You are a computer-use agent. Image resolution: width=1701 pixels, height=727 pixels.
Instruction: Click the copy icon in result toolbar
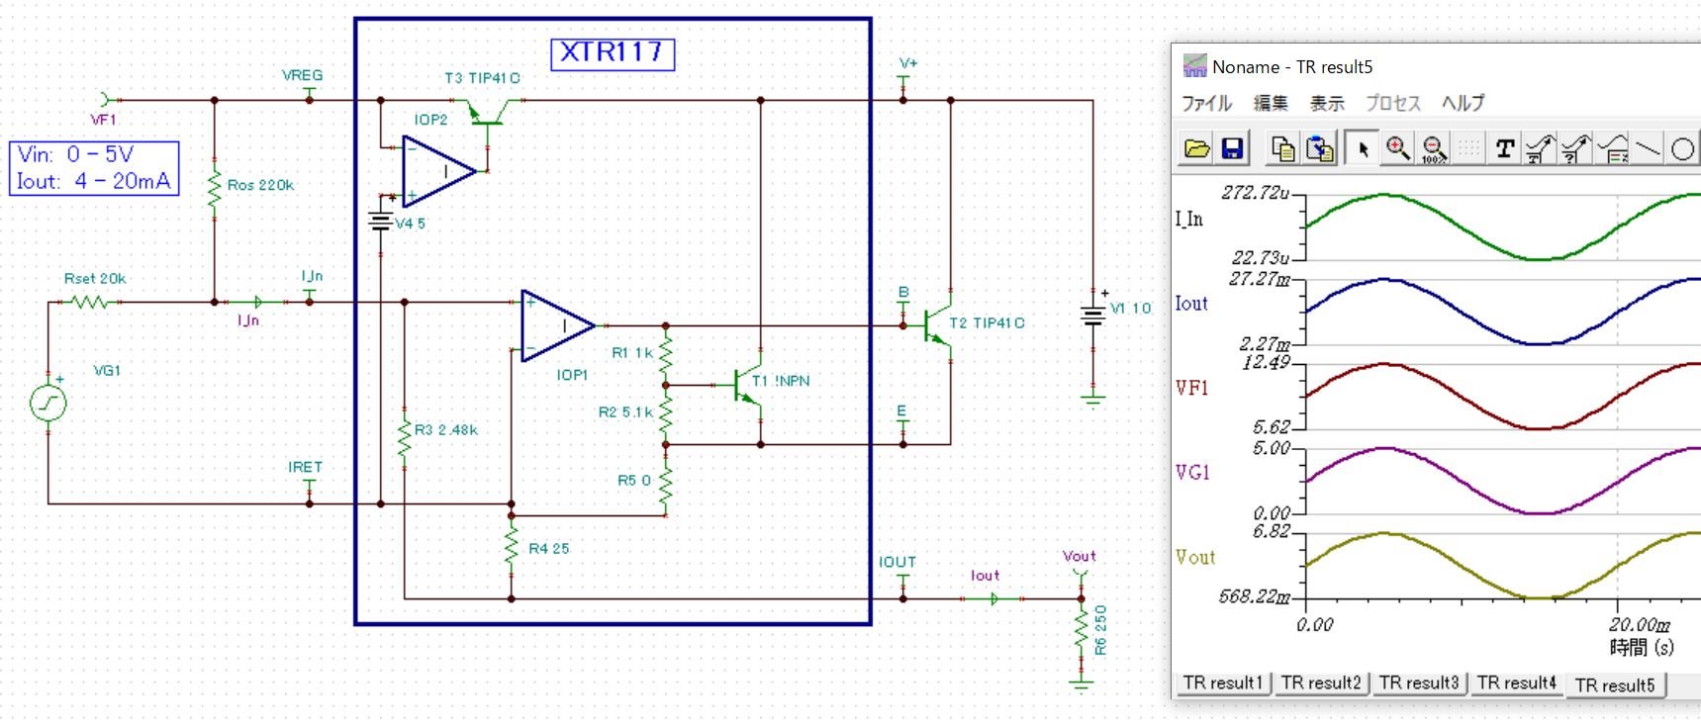tap(1283, 148)
